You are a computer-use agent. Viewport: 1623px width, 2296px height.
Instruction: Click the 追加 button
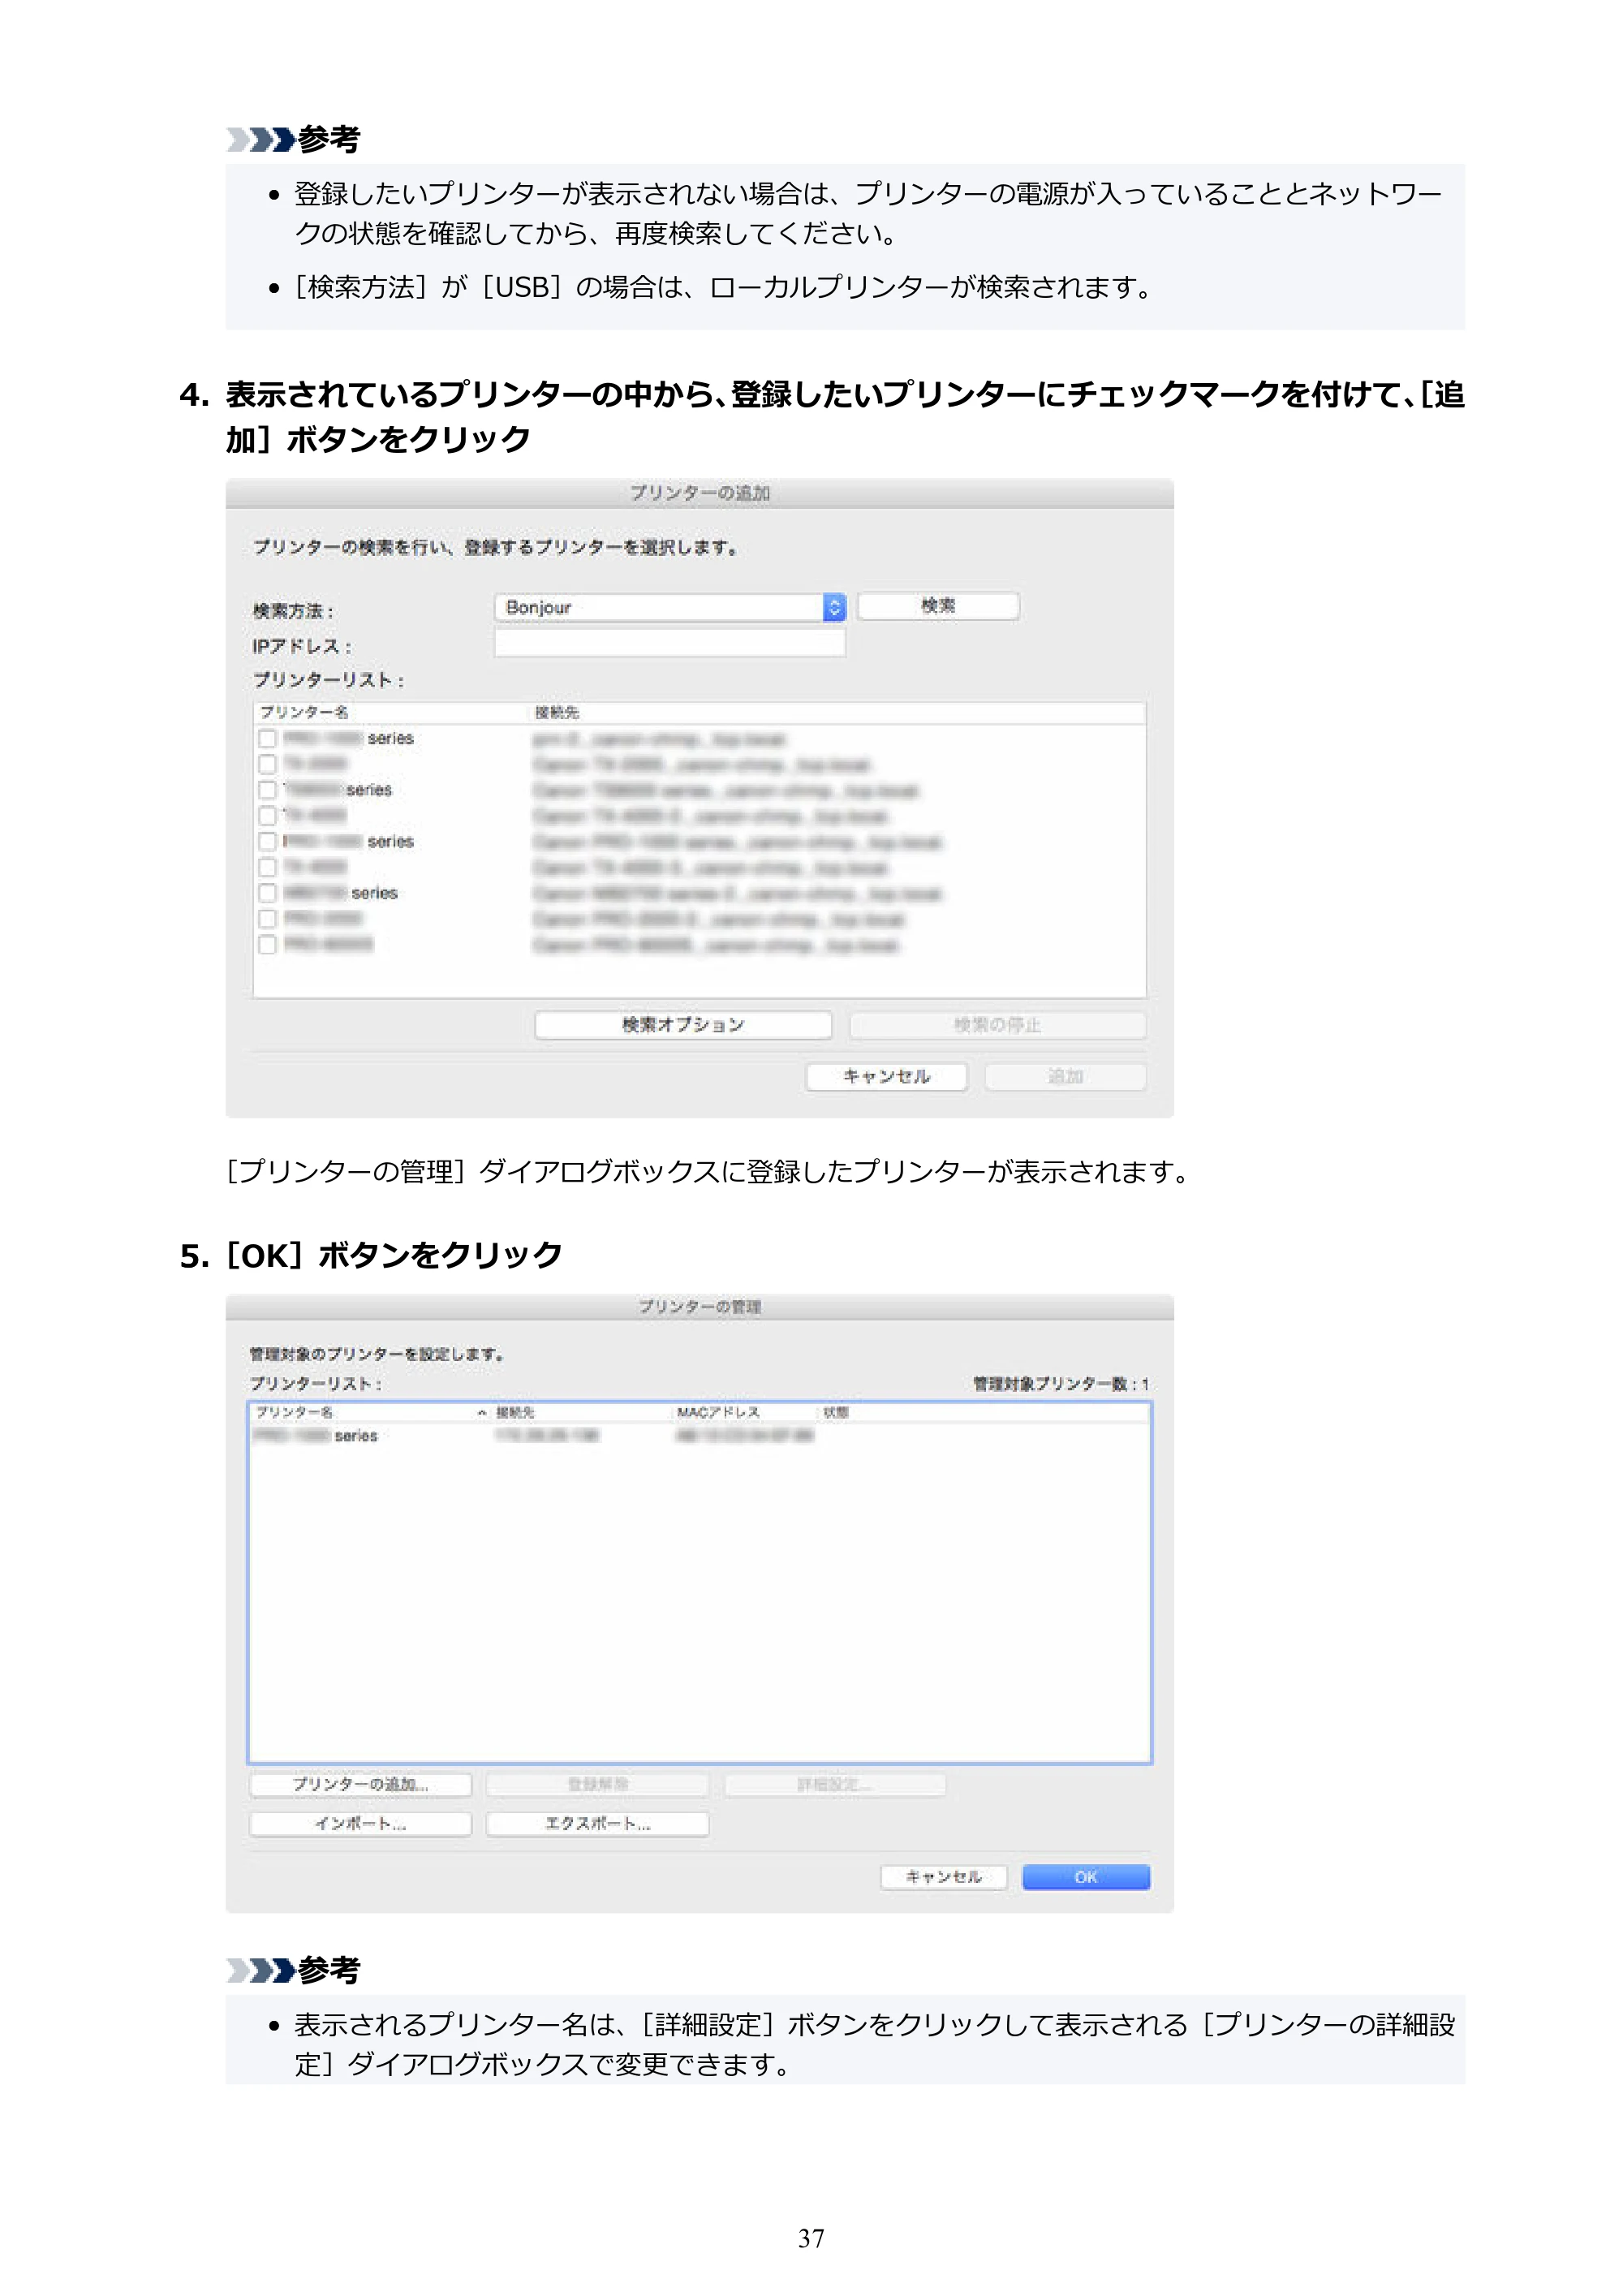click(x=1065, y=1077)
